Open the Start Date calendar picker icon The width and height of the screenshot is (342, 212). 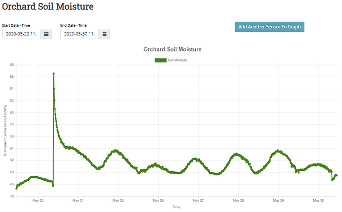[x=46, y=34]
